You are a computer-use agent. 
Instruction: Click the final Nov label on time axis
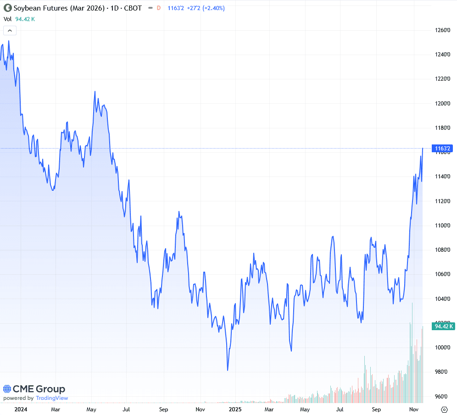[415, 409]
